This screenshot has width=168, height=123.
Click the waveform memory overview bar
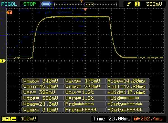86,4
